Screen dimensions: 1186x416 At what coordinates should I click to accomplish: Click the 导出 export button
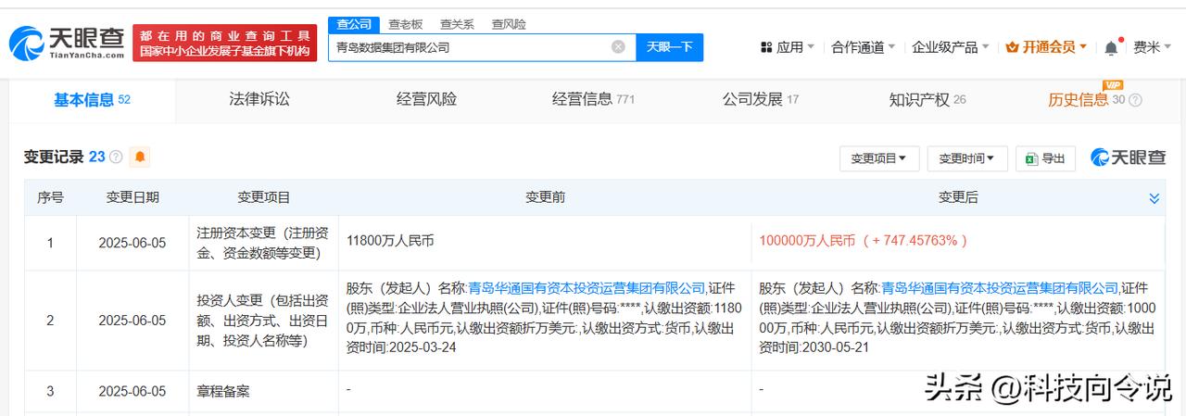coord(1045,158)
